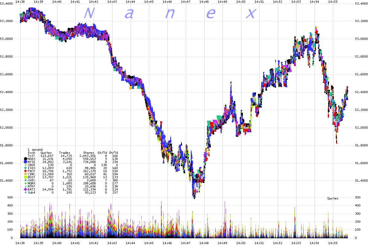Click Sub¢ shares value 50,123
The image size is (368, 245).
pos(90,192)
